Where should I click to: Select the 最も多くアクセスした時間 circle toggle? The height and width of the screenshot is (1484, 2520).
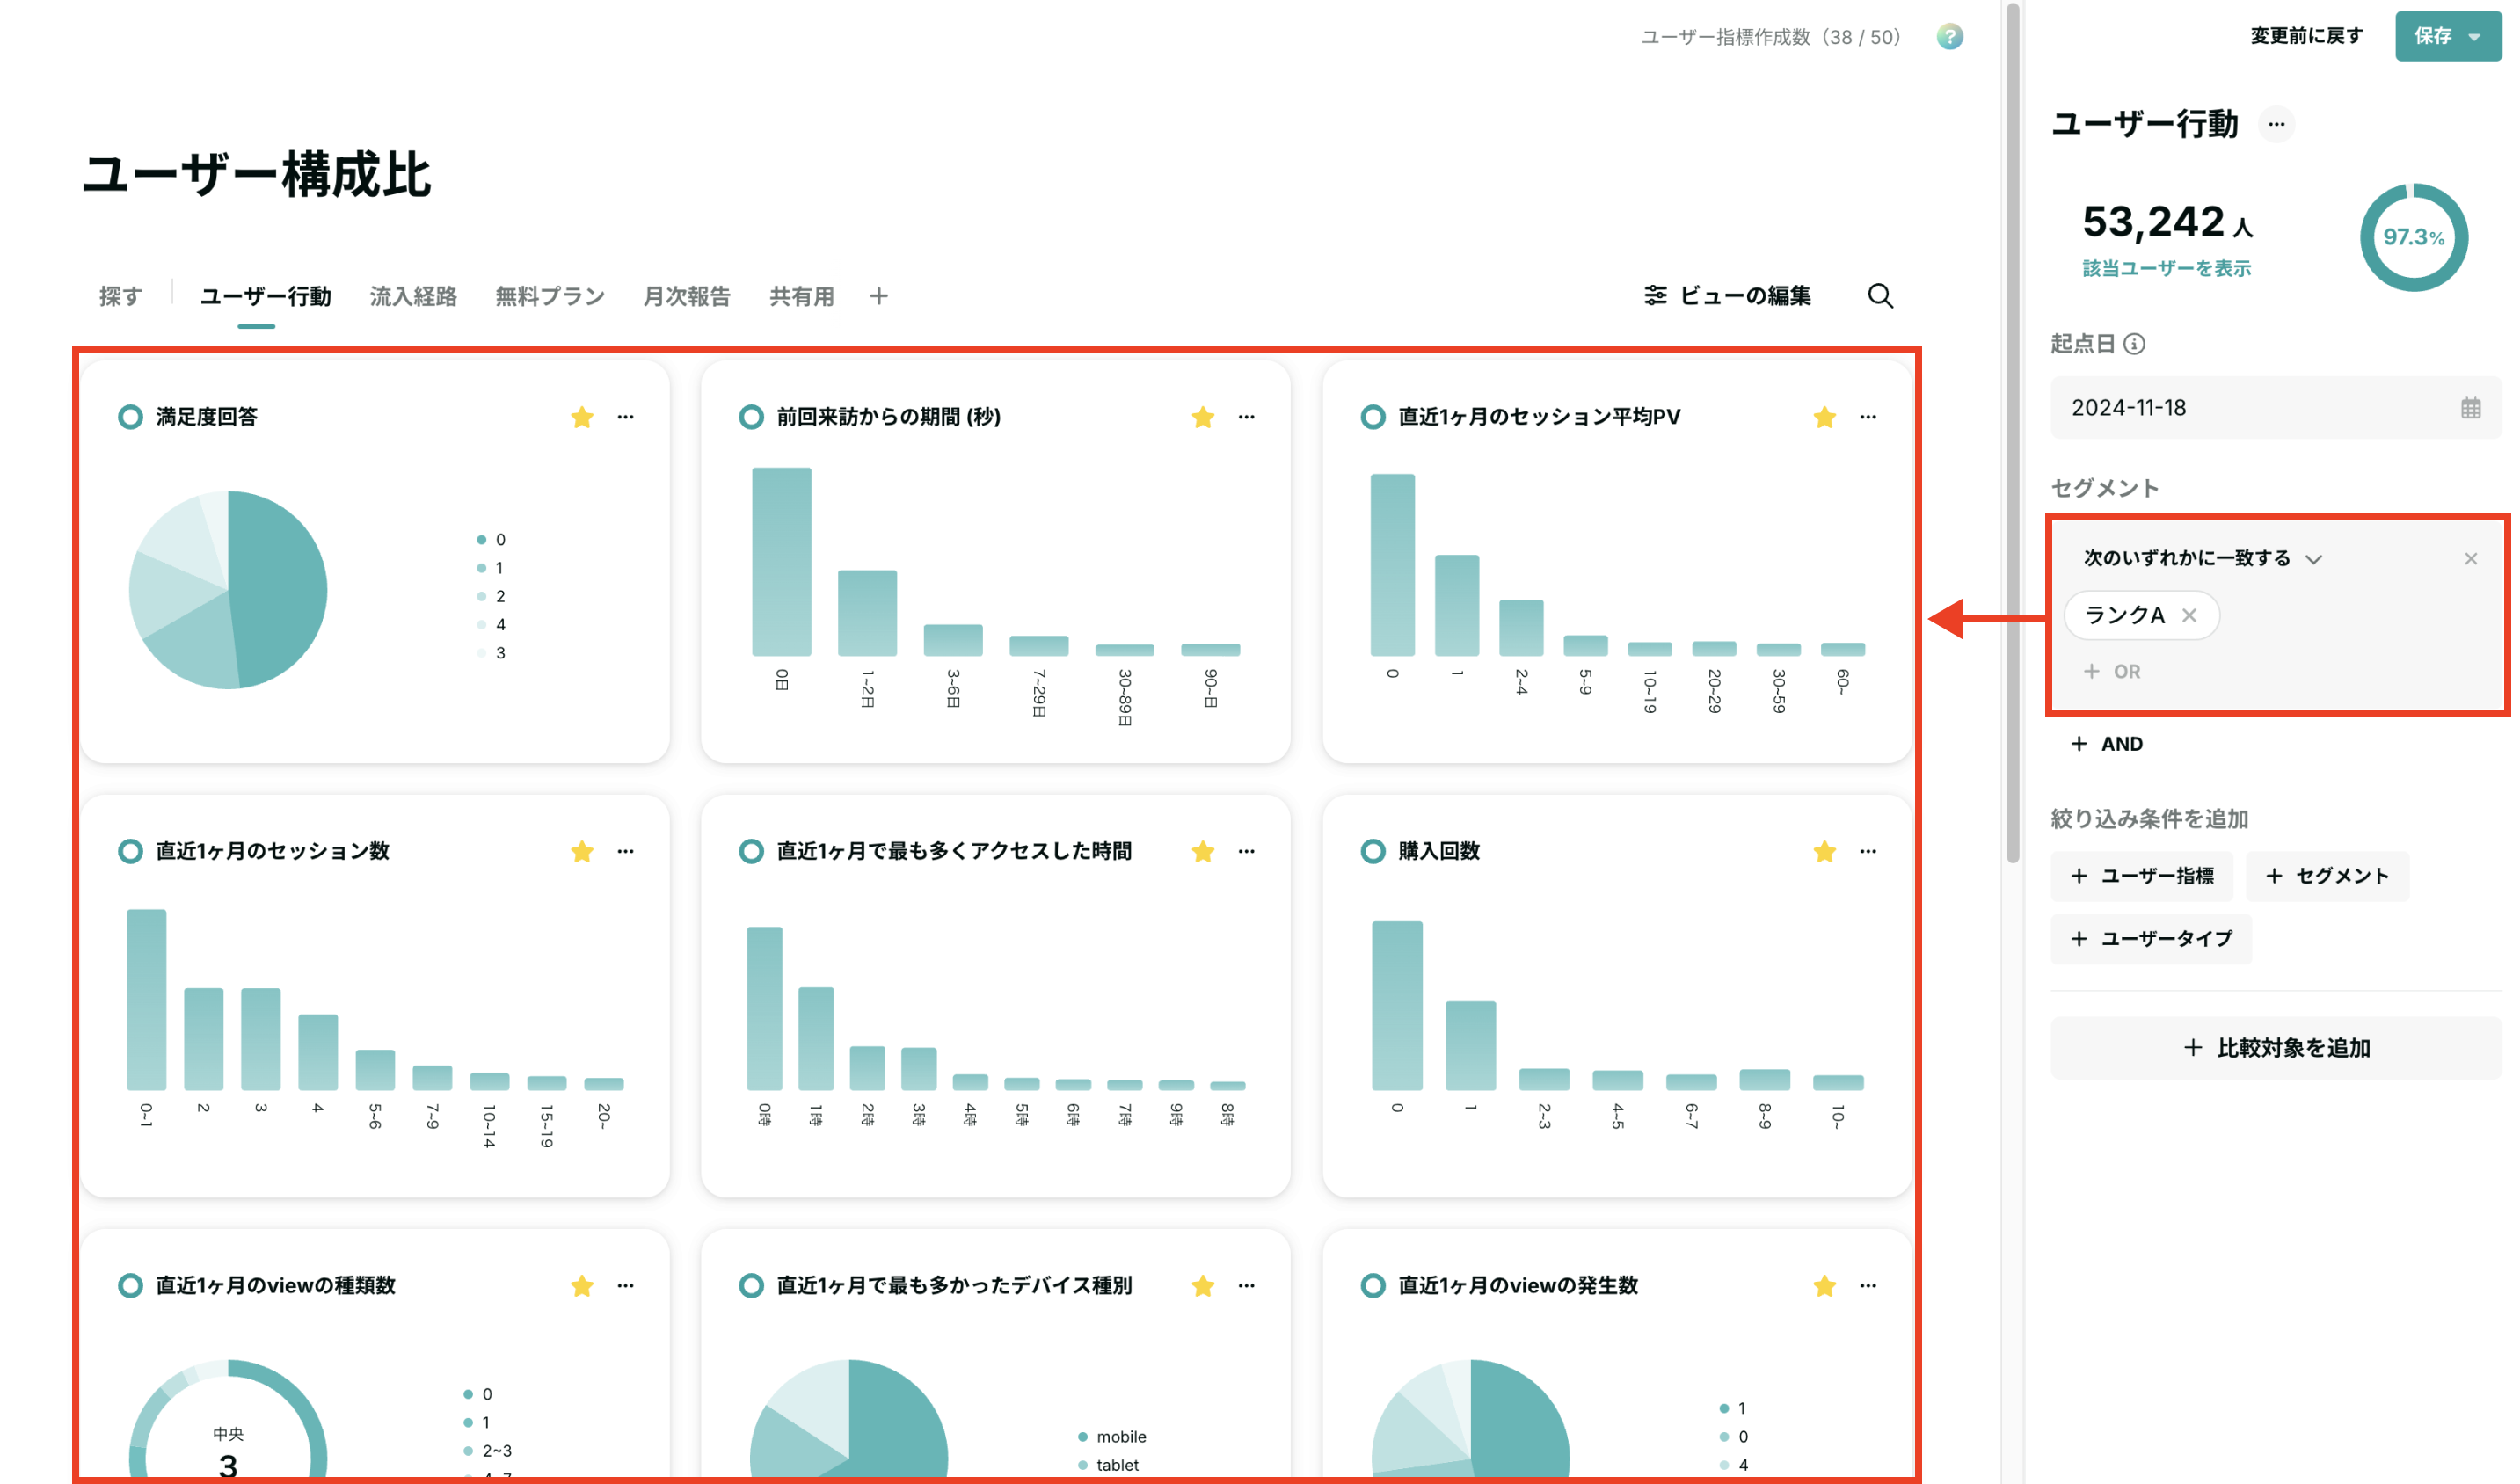751,851
